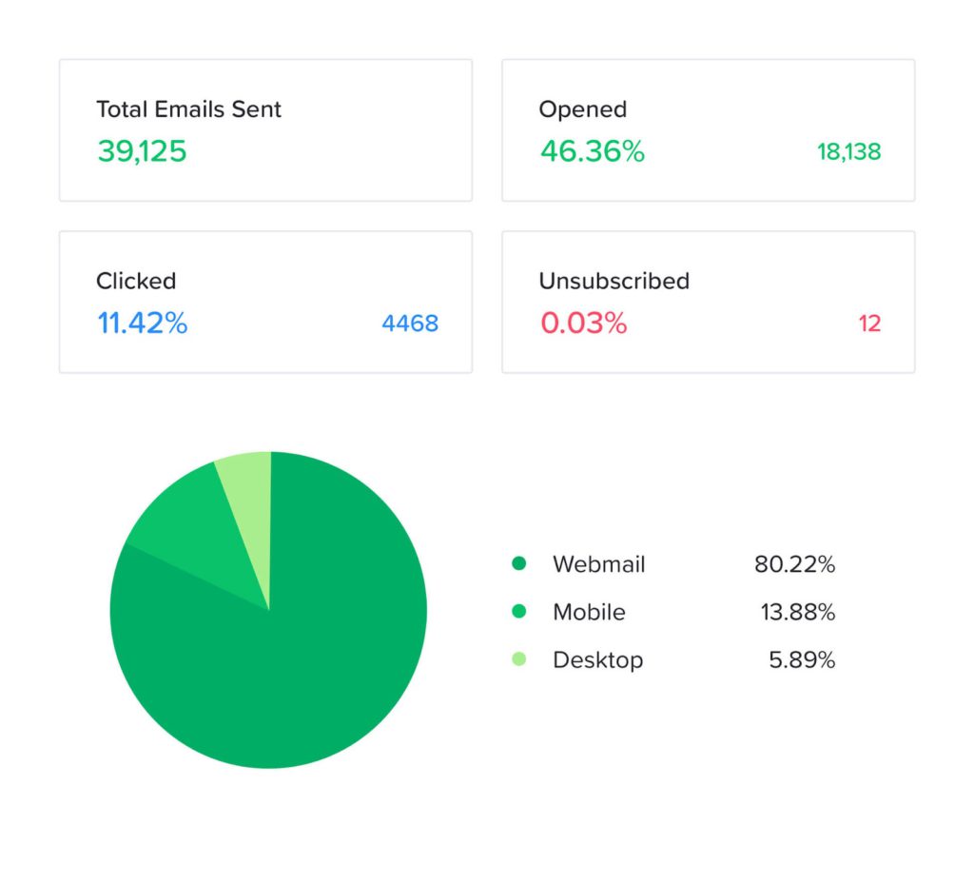Click the Mobile legend color dot
The height and width of the screenshot is (884, 974).
click(518, 612)
